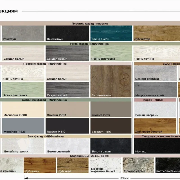This screenshot has width=180, height=180.
Task: Choose the Дуб крафт золотой swatch
Action: pos(155,126)
